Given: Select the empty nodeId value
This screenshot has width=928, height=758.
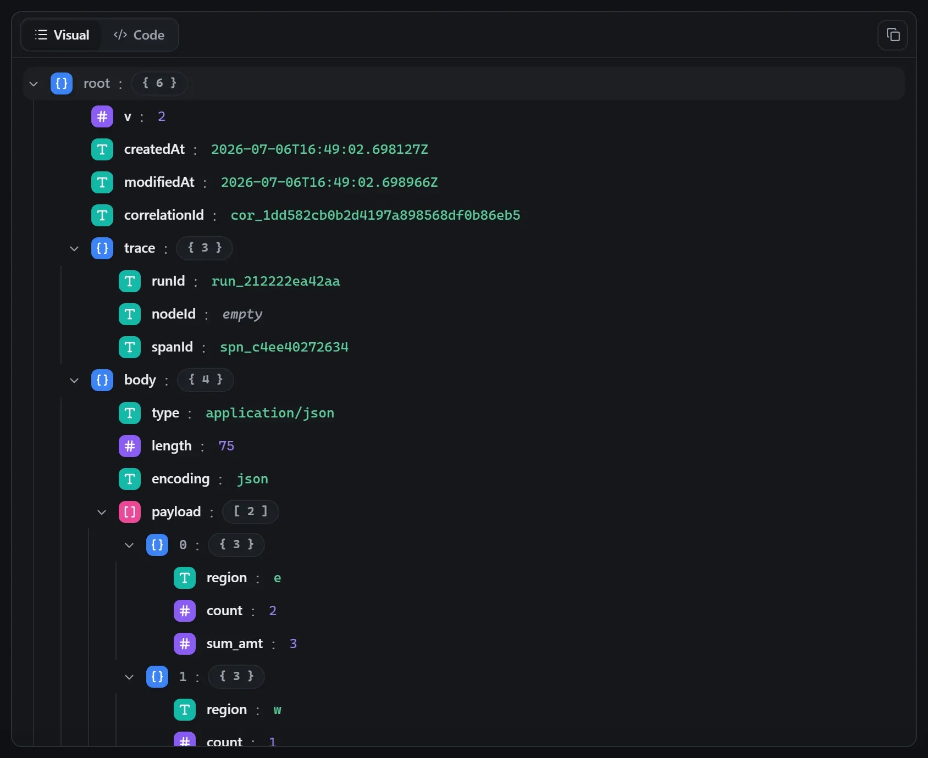Looking at the screenshot, I should click(242, 314).
